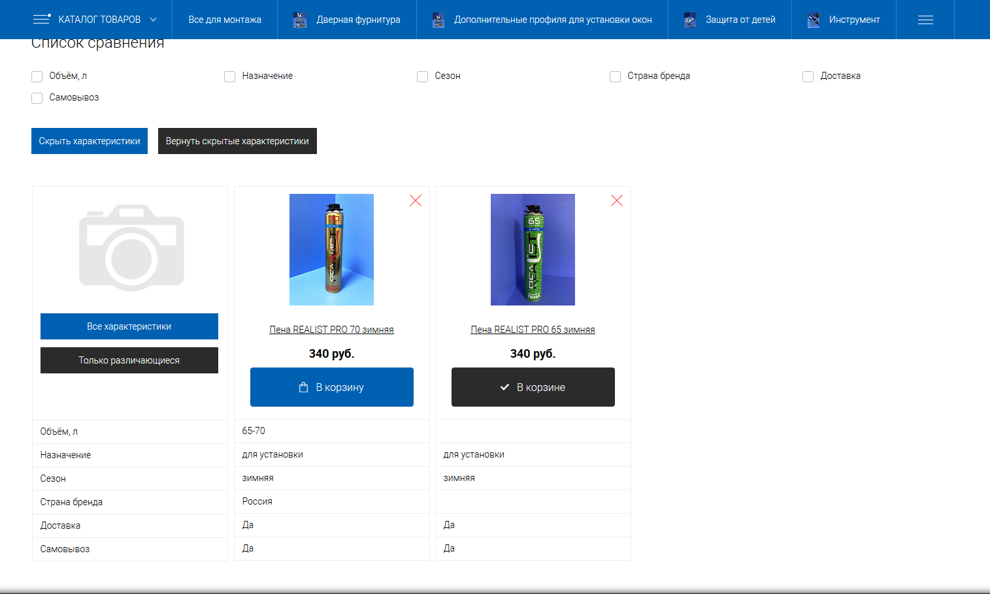Click the Россия brand country value
The height and width of the screenshot is (594, 990).
[257, 501]
